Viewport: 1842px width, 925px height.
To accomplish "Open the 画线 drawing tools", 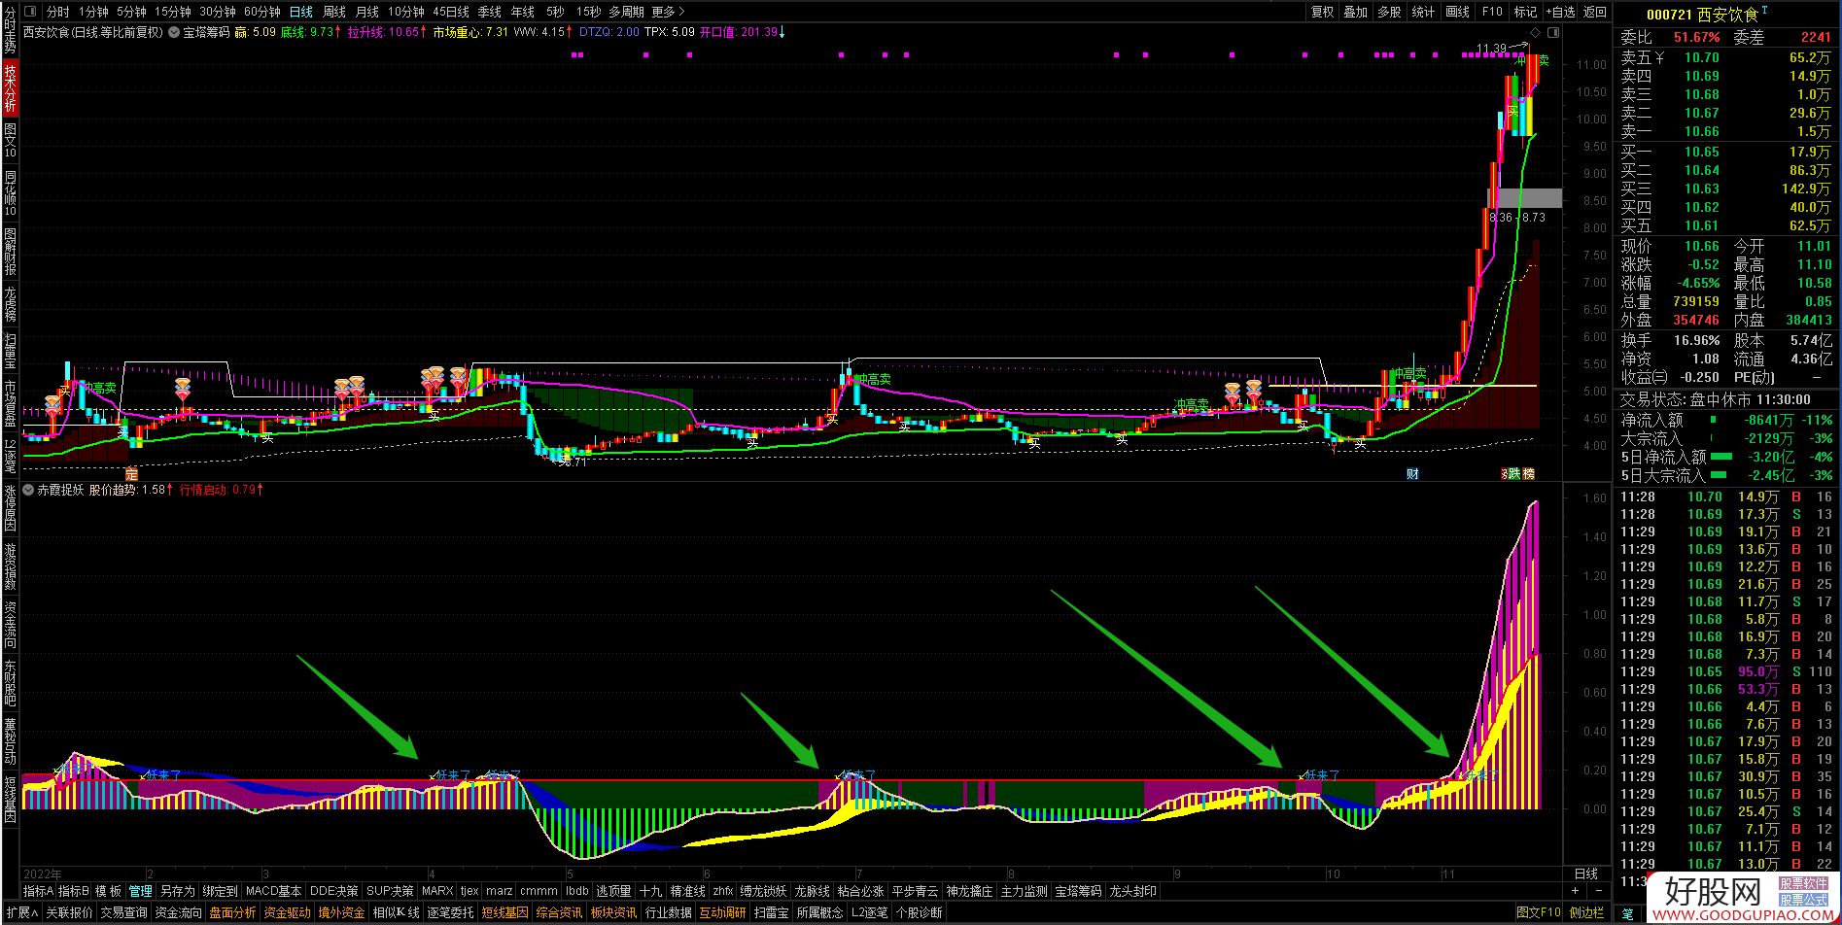I will pos(1458,12).
